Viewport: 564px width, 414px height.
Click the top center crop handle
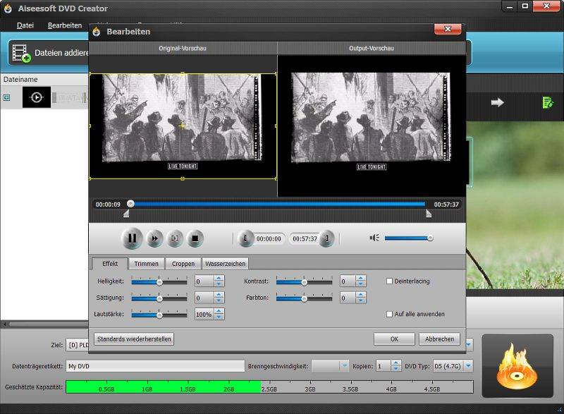[183, 73]
